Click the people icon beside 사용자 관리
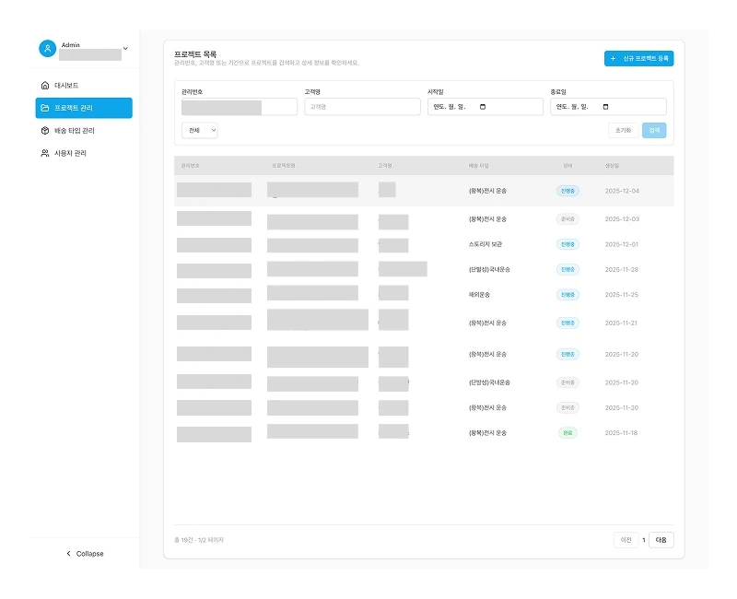The height and width of the screenshot is (599, 737). pos(45,153)
